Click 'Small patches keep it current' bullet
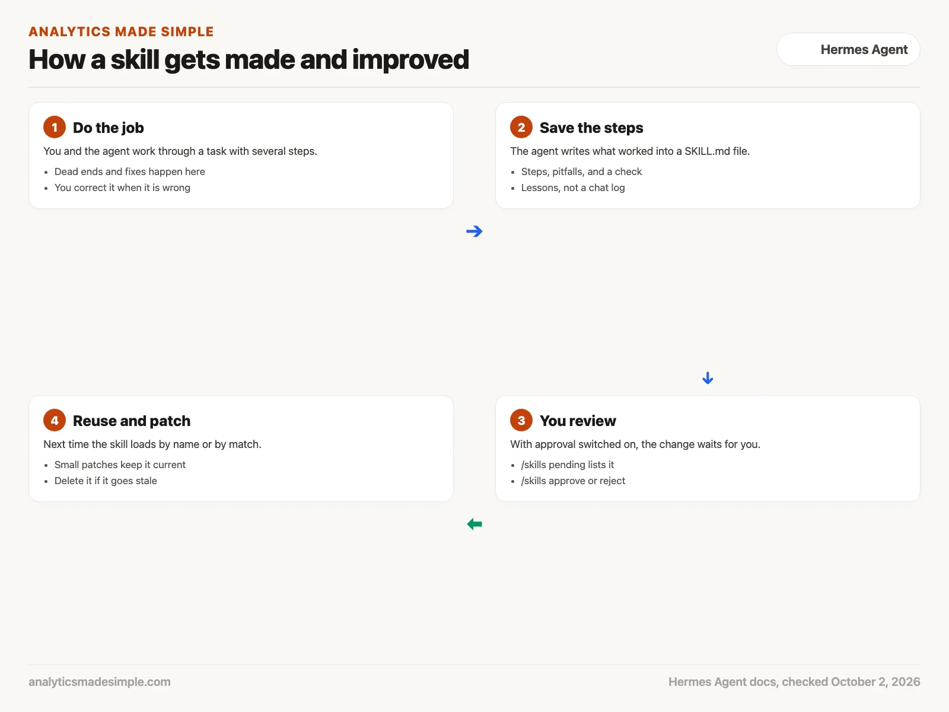This screenshot has height=712, width=949. (x=120, y=465)
